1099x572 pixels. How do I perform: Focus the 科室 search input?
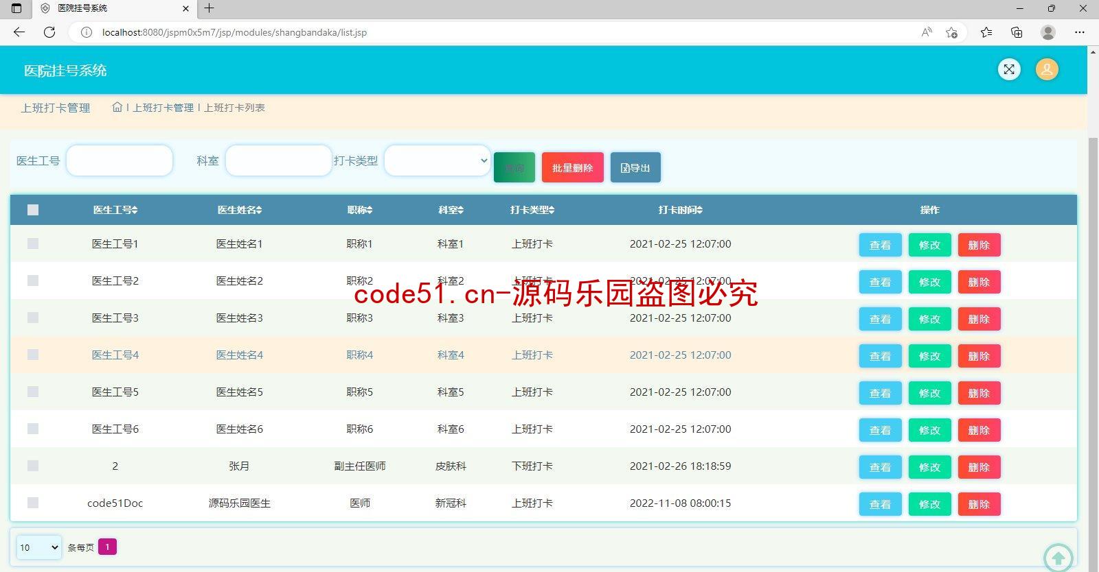[x=279, y=160]
